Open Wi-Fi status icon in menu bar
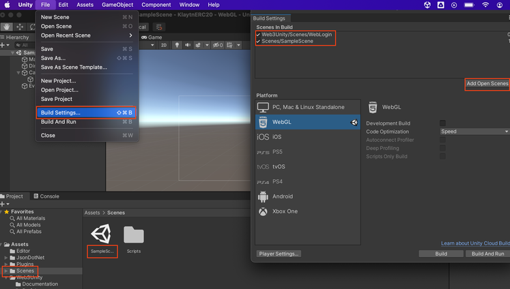The height and width of the screenshot is (289, 510). point(485,5)
